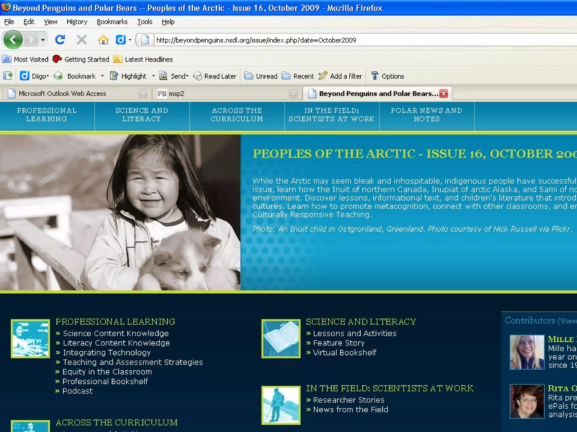Image resolution: width=577 pixels, height=432 pixels.
Task: Follow the Researcher Stories link
Action: coord(349,400)
